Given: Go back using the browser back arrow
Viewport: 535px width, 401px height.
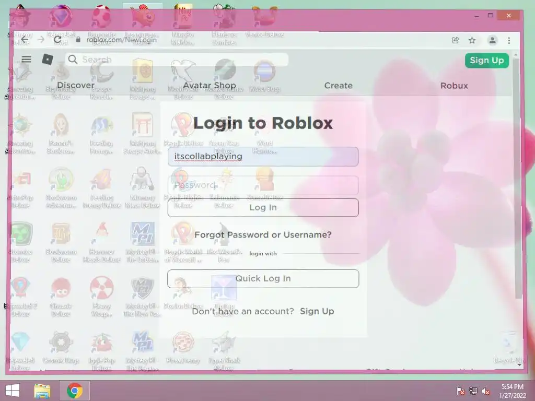Looking at the screenshot, I should click(x=25, y=40).
